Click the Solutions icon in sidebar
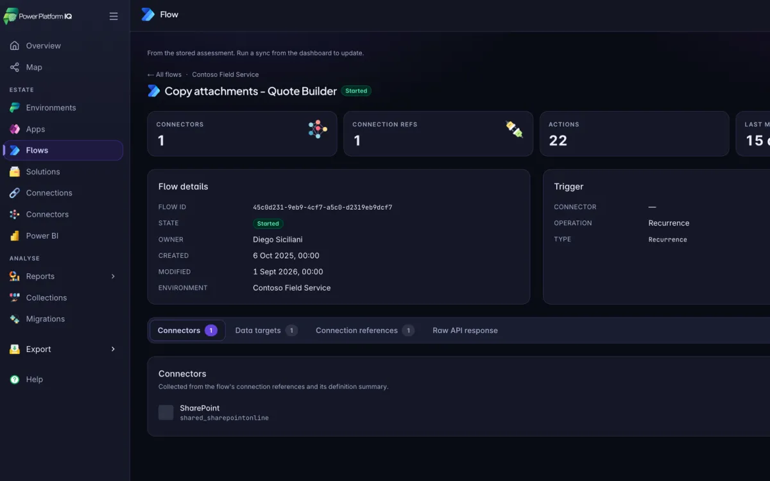This screenshot has height=481, width=770. pos(14,171)
